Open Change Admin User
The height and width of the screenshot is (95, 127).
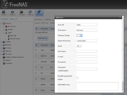(x=42, y=23)
